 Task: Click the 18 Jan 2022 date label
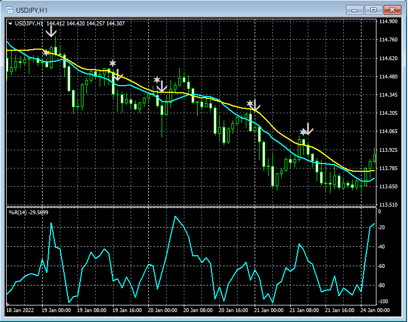pyautogui.click(x=20, y=310)
